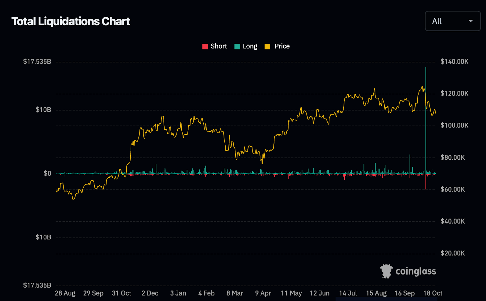Screen dimensions: 486x301
Task: Click the dropdown caret arrow beside All
Action: [471, 21]
